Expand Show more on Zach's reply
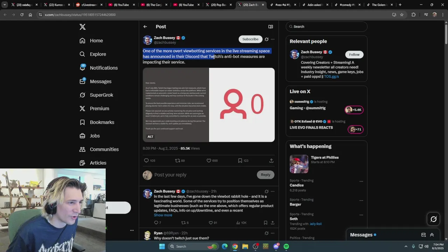The image size is (448, 252). click(x=163, y=215)
